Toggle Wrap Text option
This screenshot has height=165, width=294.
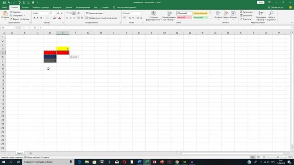(x=95, y=13)
